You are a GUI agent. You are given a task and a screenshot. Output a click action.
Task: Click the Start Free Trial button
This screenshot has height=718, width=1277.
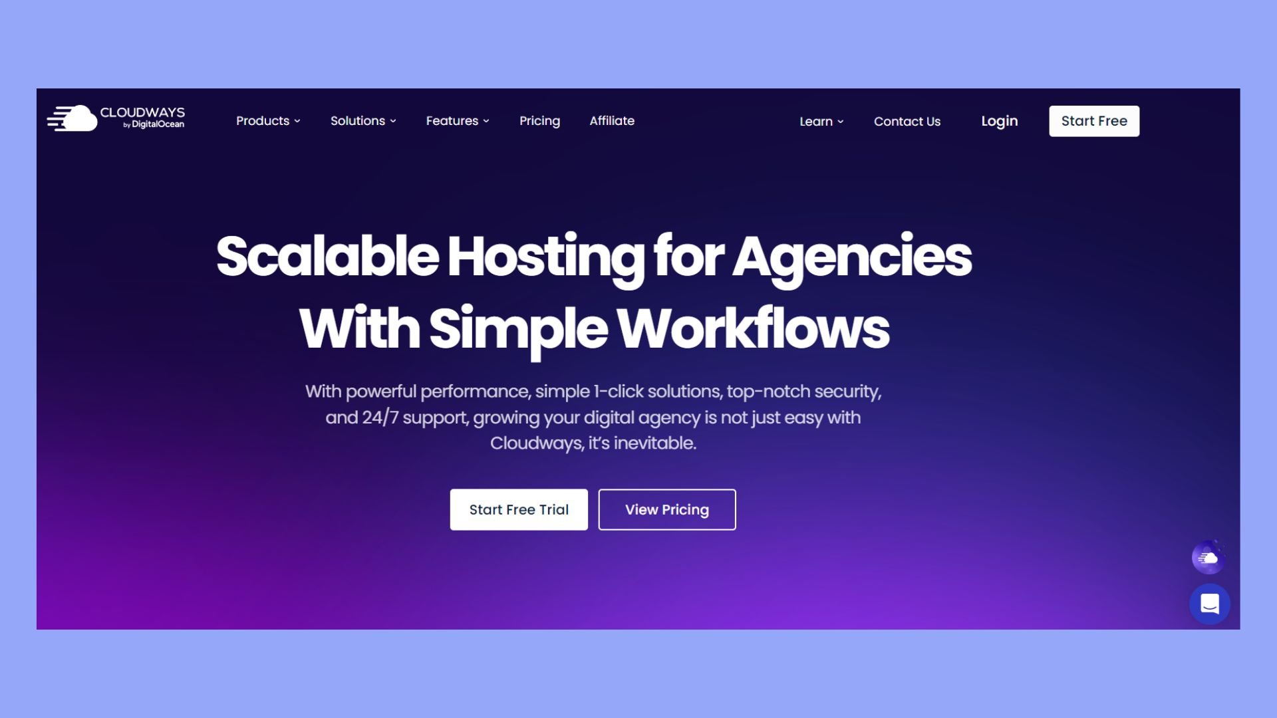click(519, 509)
